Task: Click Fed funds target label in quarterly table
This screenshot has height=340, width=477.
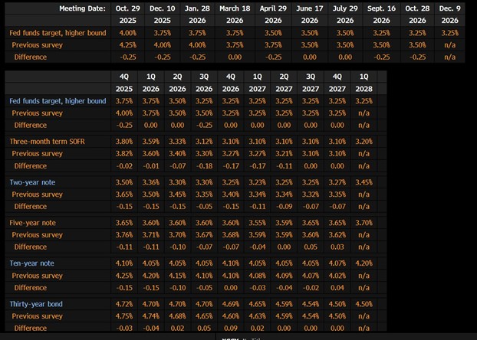Action: click(58, 101)
